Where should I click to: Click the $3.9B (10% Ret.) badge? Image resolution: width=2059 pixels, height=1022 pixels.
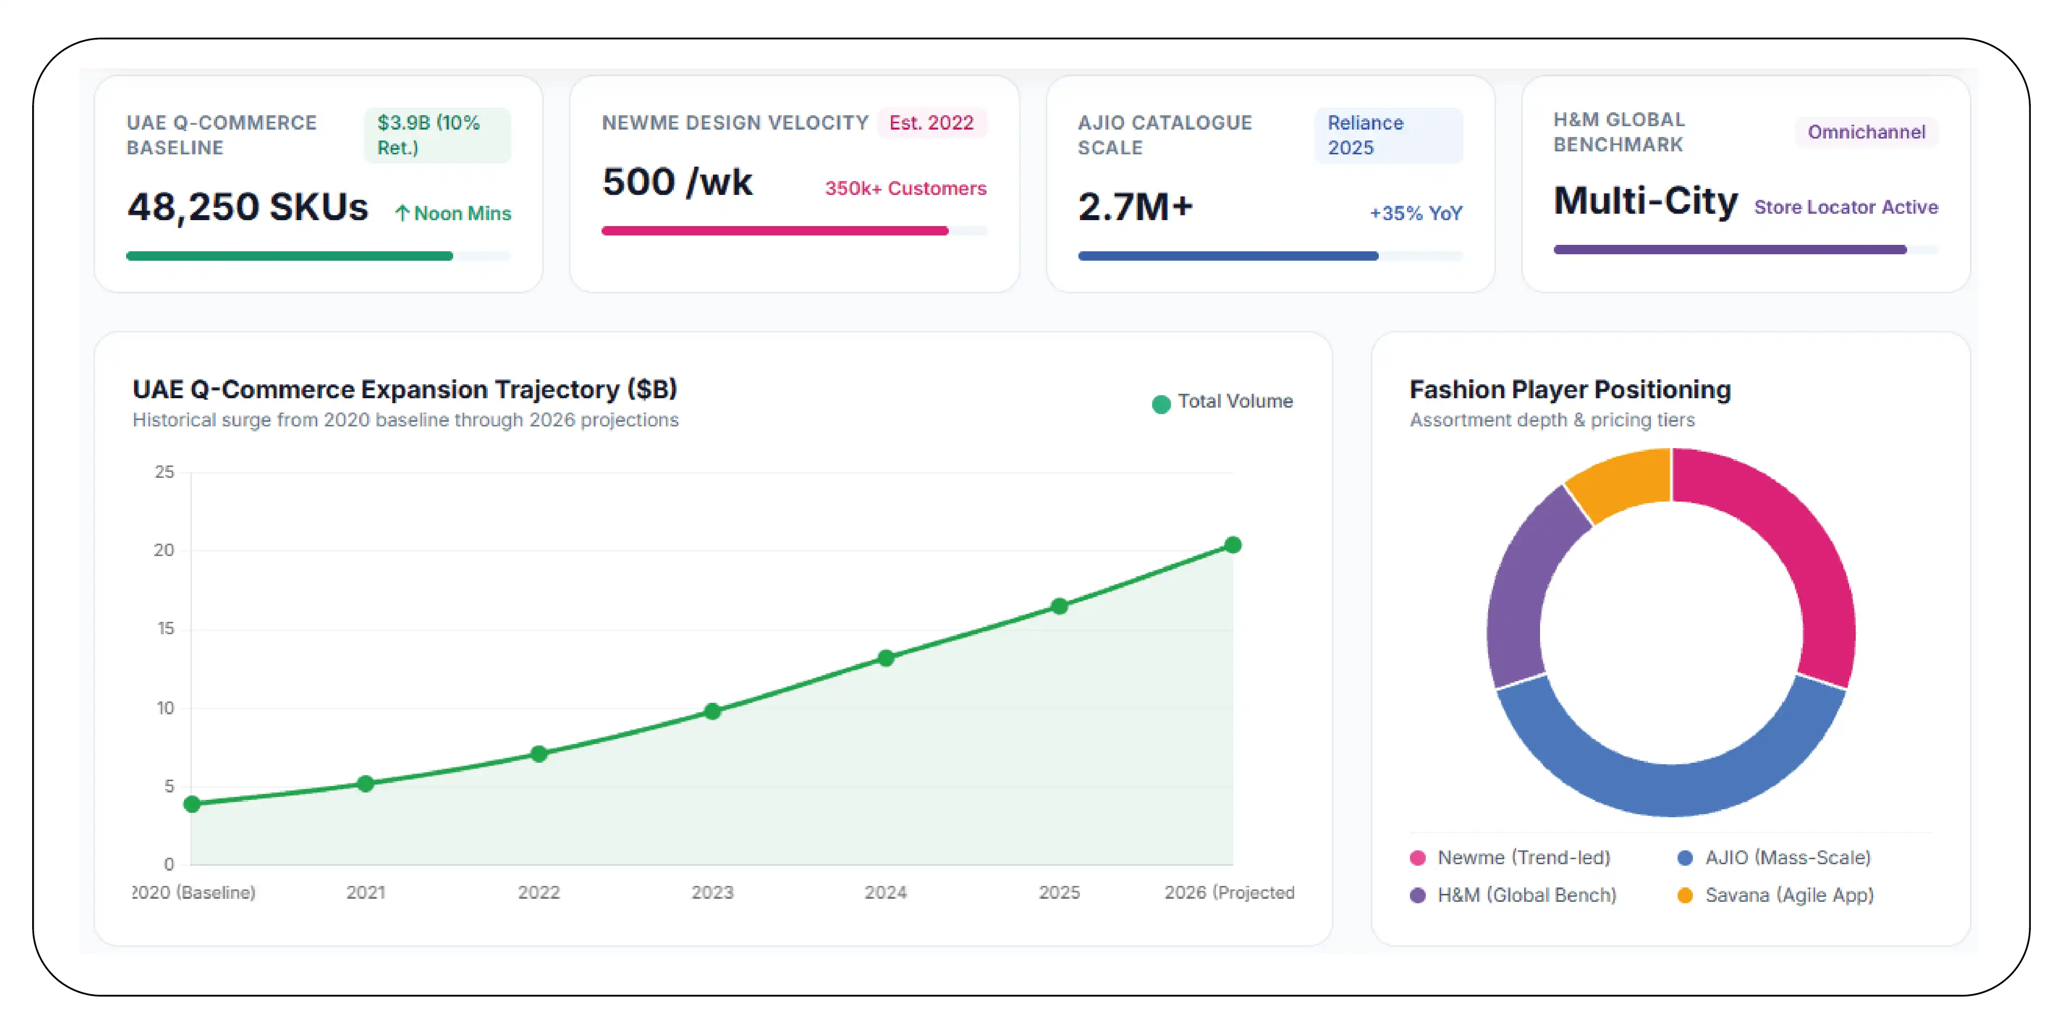pyautogui.click(x=437, y=135)
